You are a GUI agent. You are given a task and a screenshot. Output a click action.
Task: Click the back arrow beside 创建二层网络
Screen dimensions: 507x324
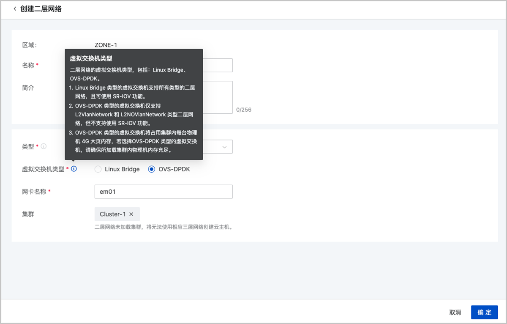(x=15, y=9)
